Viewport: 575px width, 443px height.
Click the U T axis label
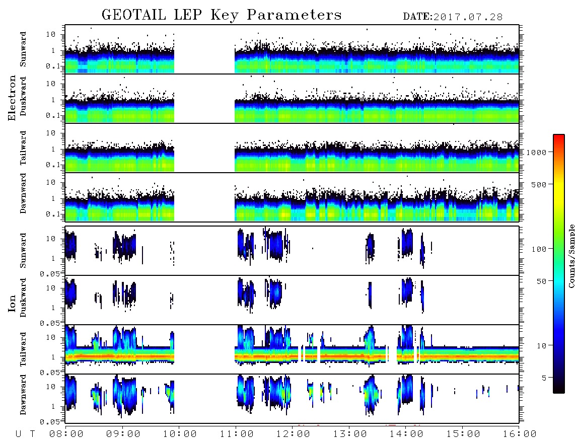tap(25, 434)
